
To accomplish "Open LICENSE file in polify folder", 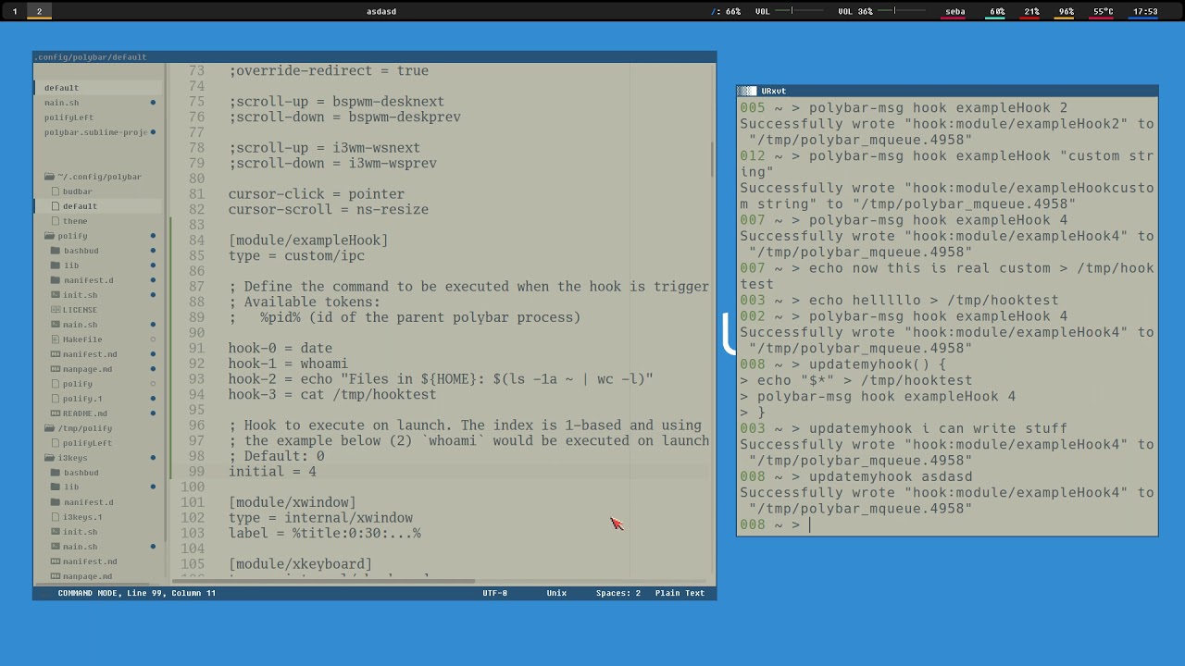I will click(80, 310).
